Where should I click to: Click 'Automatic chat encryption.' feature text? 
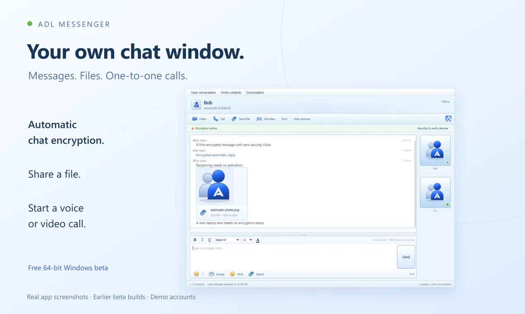click(x=66, y=133)
